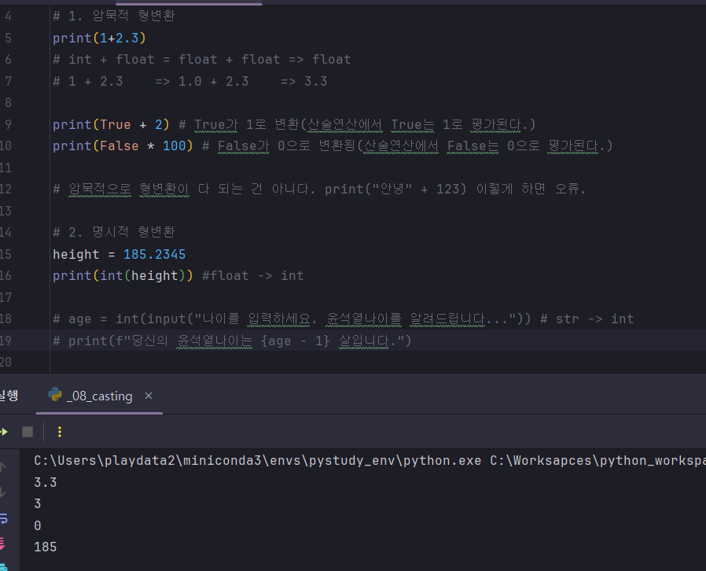Click line number 7 in the gutter

(x=8, y=81)
